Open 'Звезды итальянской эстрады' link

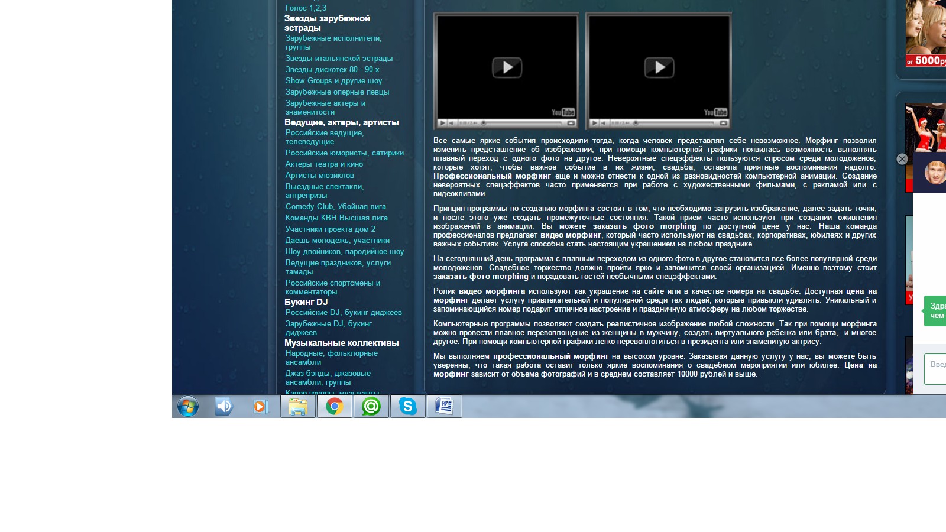339,58
